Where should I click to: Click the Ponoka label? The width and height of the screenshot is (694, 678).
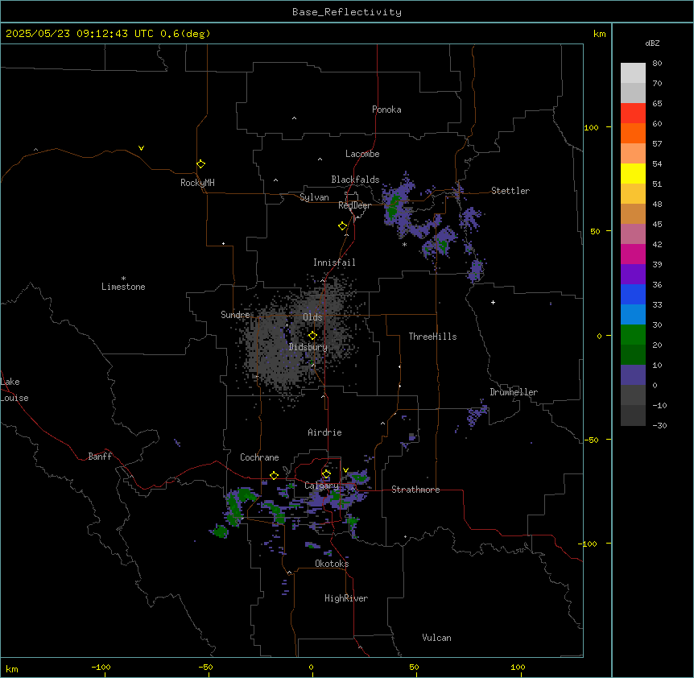point(386,110)
